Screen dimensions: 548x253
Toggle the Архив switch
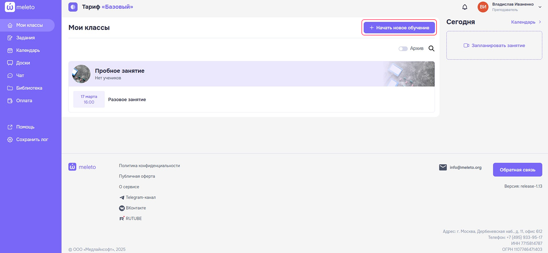pyautogui.click(x=403, y=49)
